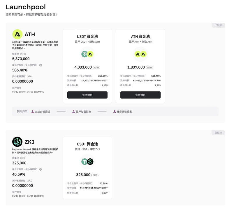229x213 pixels.
Task: Open the ZKJ USDT pool card title
Action: click(87, 144)
